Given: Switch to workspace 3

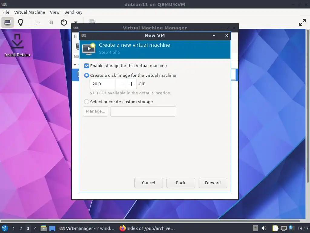Looking at the screenshot, I should [x=28, y=228].
